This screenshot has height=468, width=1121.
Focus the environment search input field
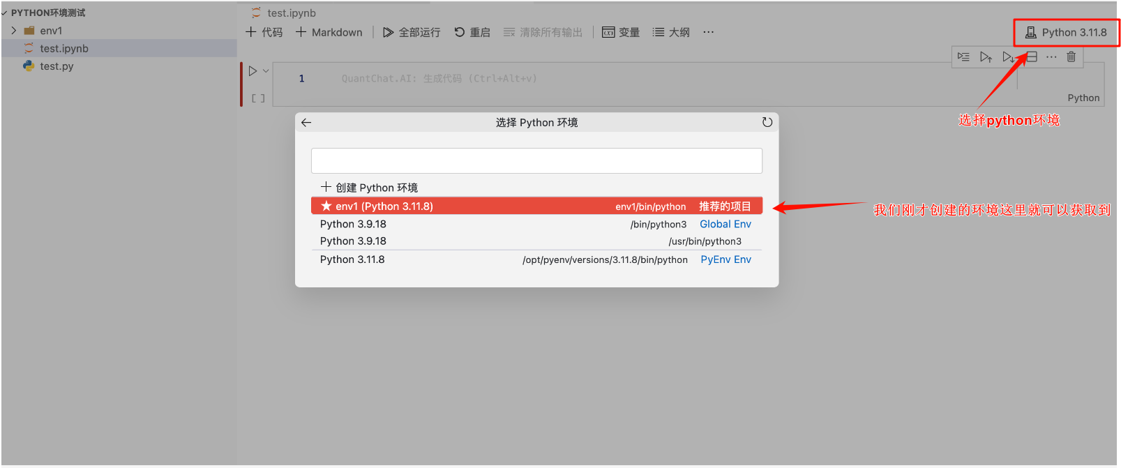536,161
